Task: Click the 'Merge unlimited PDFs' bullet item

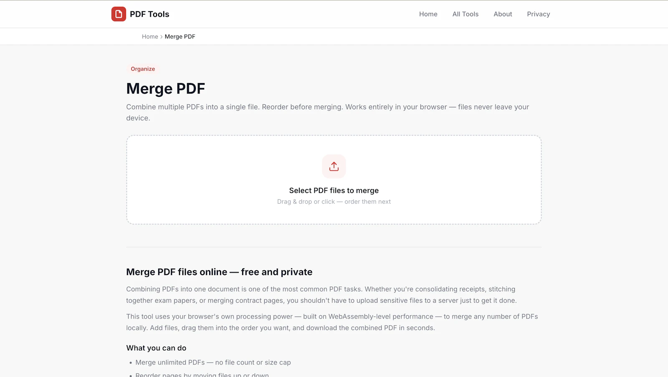Action: [x=213, y=363]
